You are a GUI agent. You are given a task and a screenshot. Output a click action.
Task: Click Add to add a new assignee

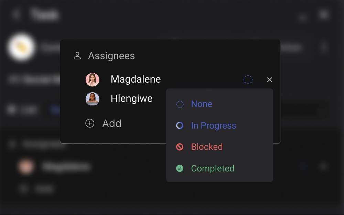pyautogui.click(x=111, y=123)
